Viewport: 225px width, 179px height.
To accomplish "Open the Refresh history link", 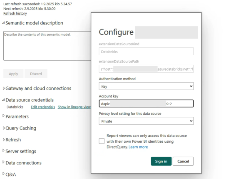I will 15,13.
